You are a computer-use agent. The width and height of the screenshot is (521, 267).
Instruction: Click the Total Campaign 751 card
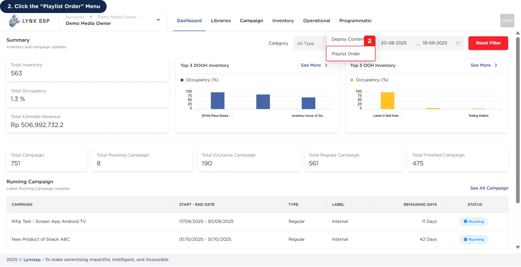(x=47, y=159)
